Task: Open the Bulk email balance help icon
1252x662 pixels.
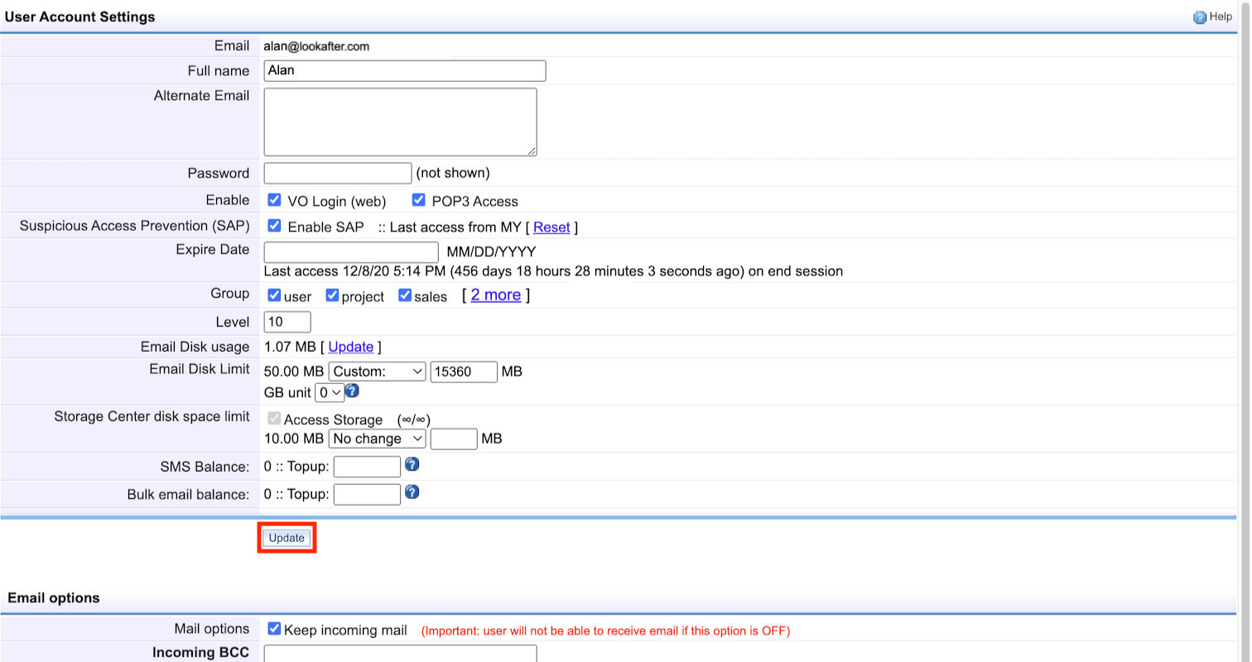Action: click(x=412, y=492)
